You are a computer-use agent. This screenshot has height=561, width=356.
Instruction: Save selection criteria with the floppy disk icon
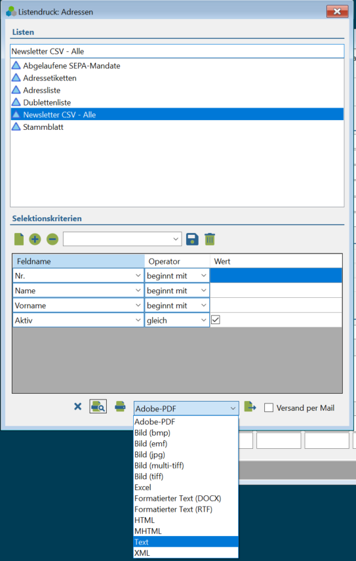(x=192, y=239)
